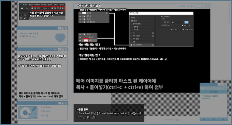Image resolution: width=232 pixels, height=125 pixels.
Task: Click the Photoshop Ps logo icon
Action: pos(20,4)
